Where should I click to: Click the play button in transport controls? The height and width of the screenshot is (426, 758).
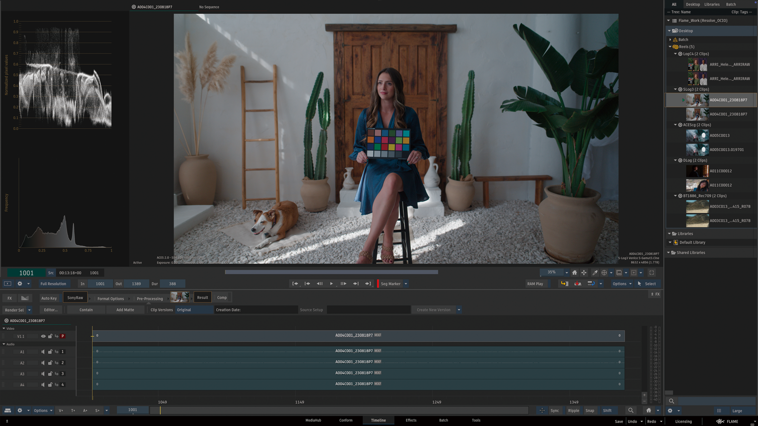click(x=331, y=284)
